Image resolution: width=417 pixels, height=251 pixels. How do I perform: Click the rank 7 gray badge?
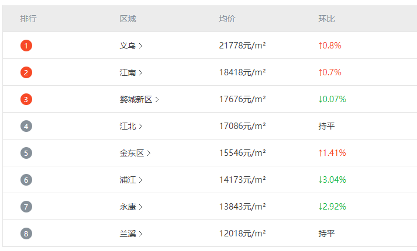click(x=26, y=207)
